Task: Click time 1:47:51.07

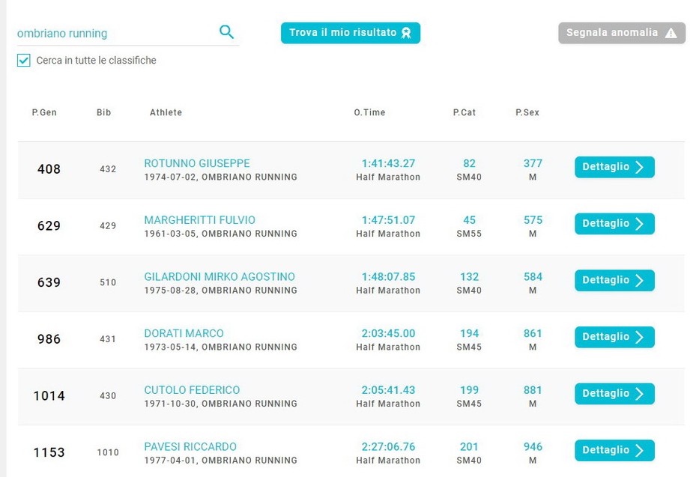Action: (388, 220)
